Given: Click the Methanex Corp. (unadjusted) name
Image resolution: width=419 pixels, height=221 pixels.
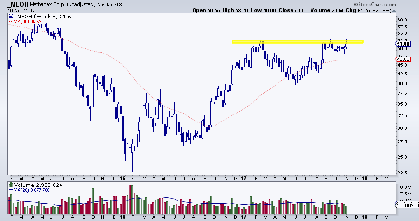Looking at the screenshot, I should (x=62, y=5).
